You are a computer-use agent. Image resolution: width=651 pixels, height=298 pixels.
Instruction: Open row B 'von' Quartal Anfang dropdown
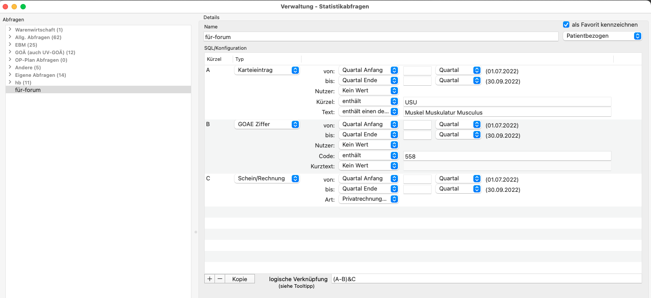[x=369, y=124]
